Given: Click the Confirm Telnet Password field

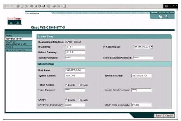Looking at the screenshot, I should click(141, 90).
